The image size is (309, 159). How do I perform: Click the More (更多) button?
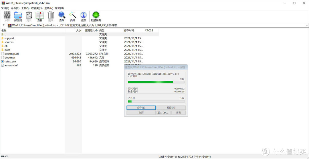163,113
